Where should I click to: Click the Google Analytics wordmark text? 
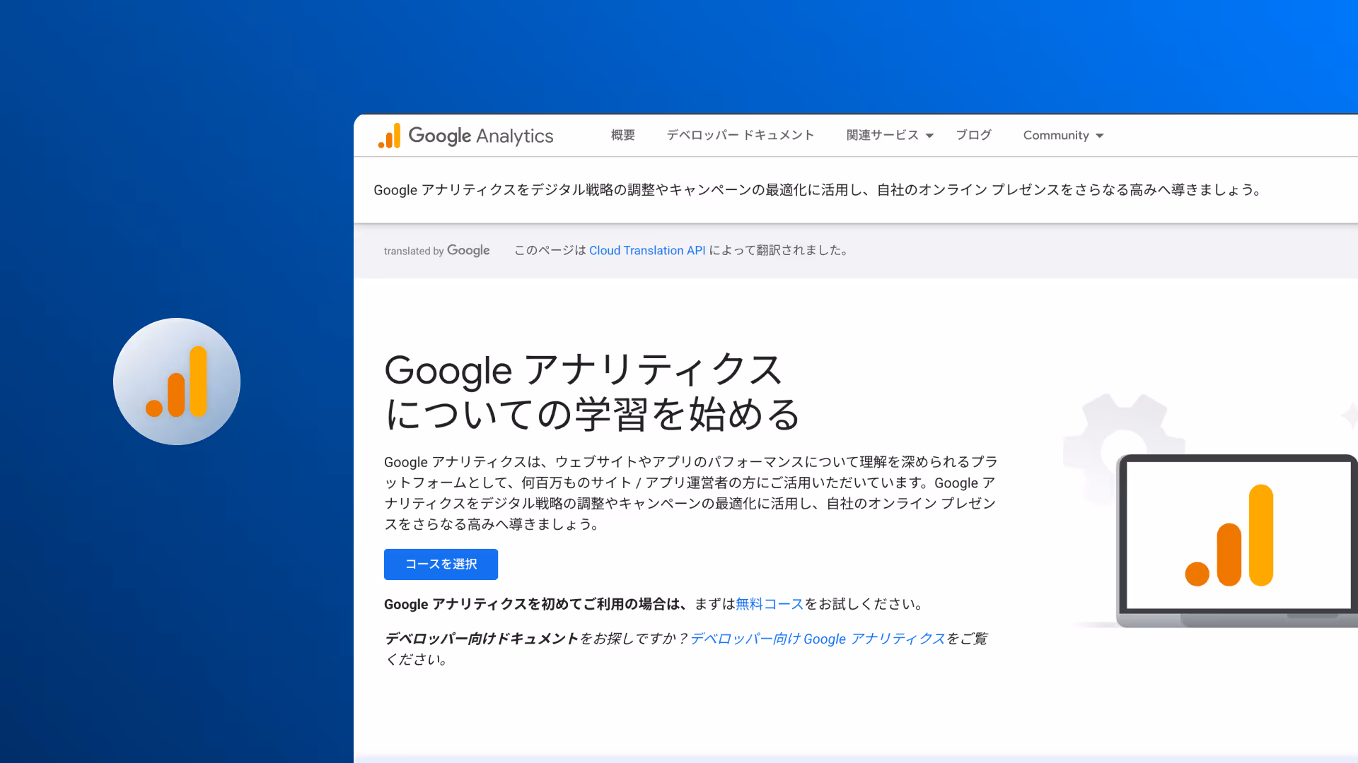point(480,136)
